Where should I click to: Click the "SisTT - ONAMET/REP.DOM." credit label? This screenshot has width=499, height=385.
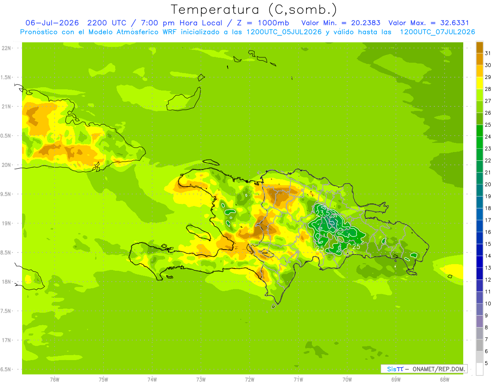(424, 369)
